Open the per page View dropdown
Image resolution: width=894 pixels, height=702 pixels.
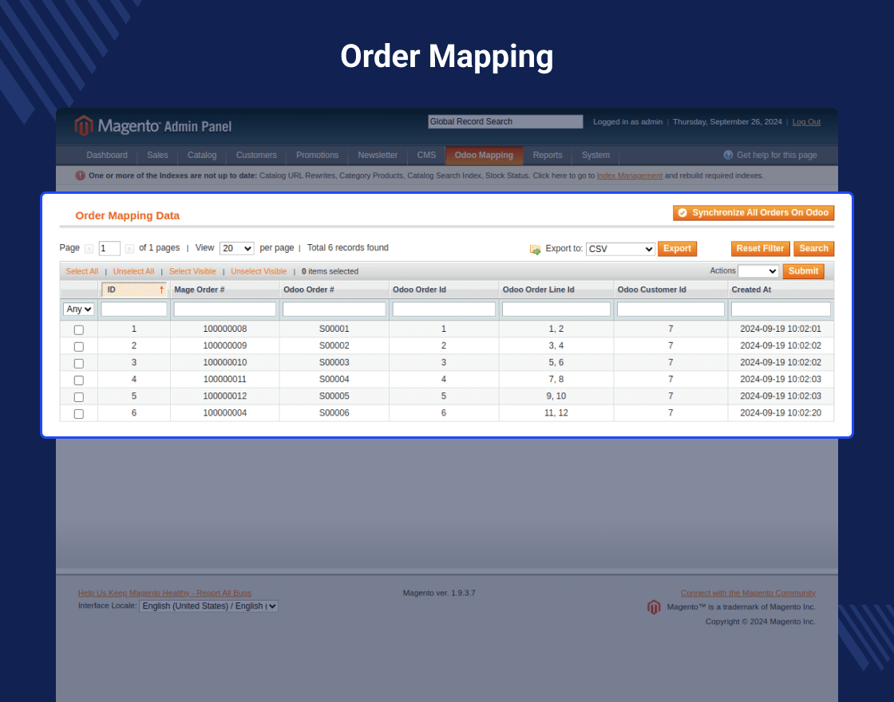[x=236, y=248]
